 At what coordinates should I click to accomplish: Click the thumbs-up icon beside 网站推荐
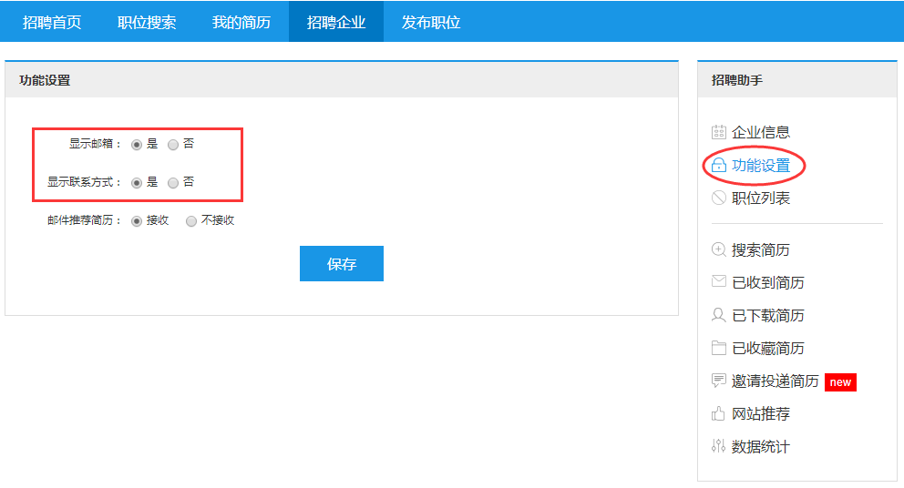pos(718,414)
